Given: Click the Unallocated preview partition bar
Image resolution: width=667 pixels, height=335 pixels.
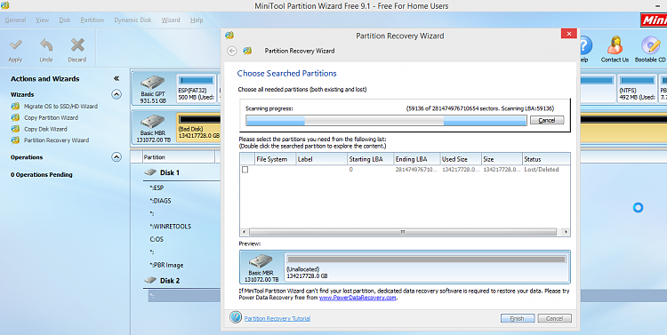Looking at the screenshot, I should [x=427, y=259].
